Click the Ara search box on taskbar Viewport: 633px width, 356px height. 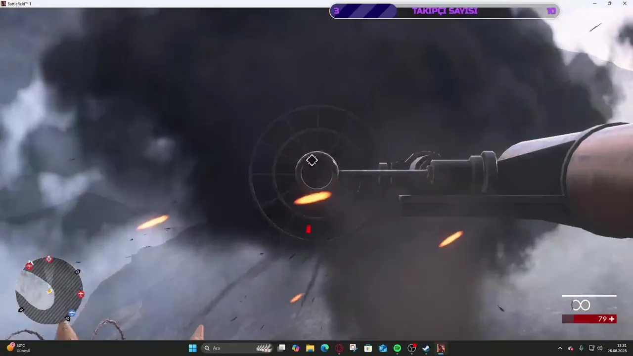(237, 348)
